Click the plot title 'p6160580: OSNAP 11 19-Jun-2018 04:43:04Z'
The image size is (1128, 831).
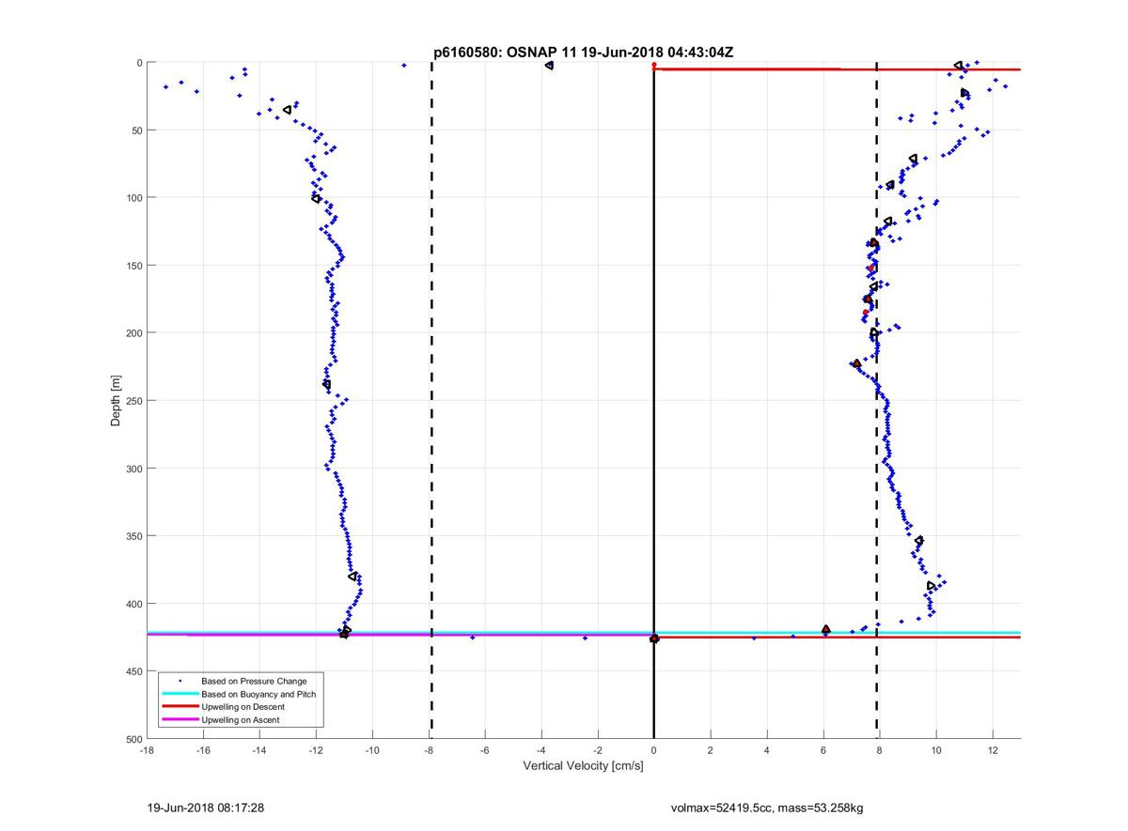point(583,52)
